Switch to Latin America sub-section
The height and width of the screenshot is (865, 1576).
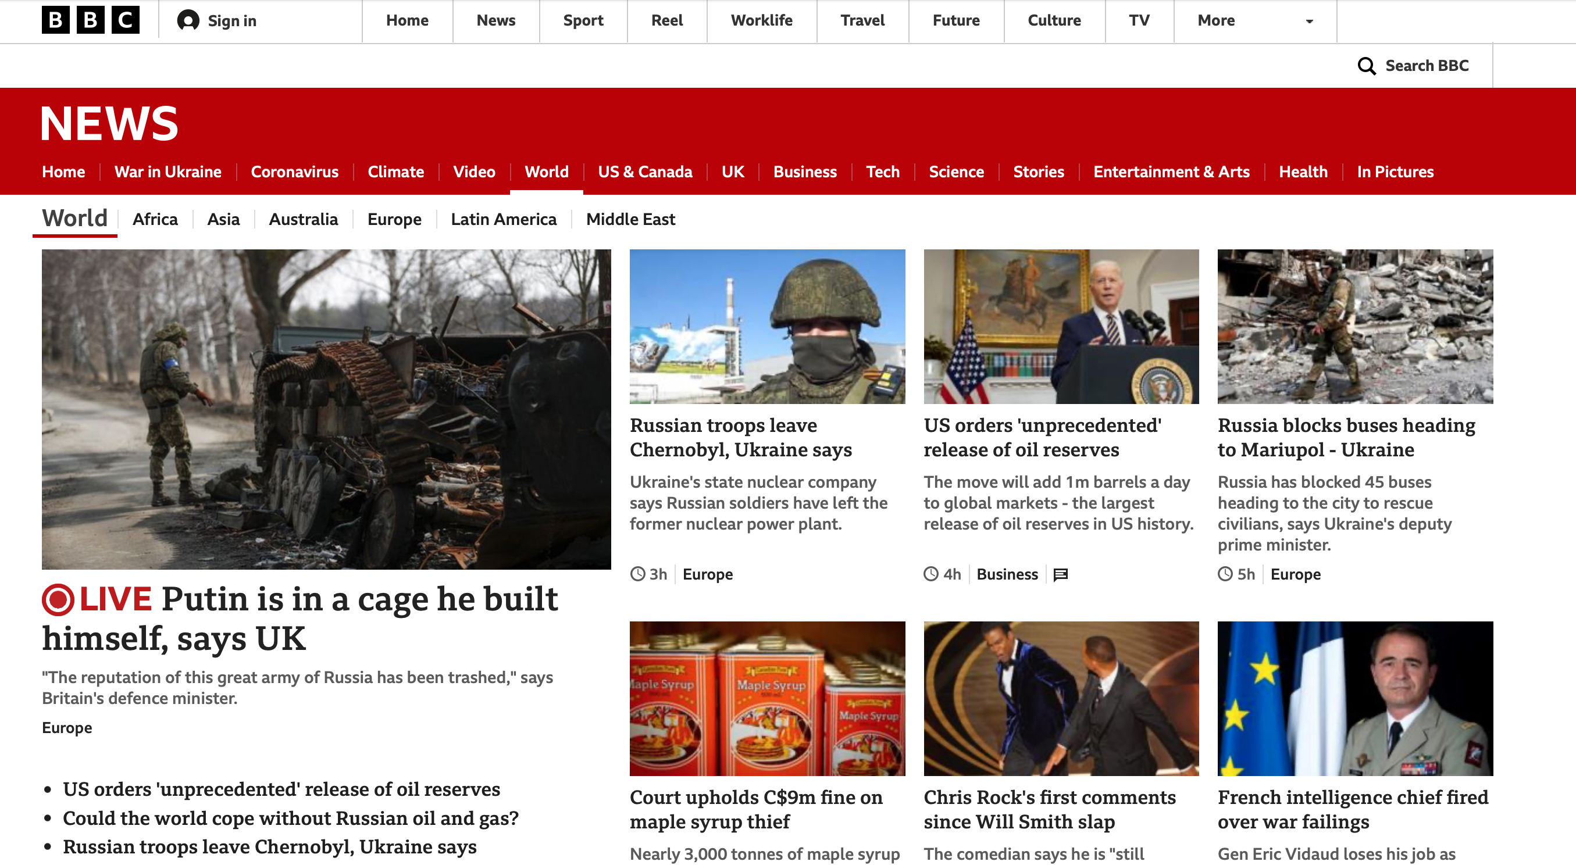pos(504,219)
